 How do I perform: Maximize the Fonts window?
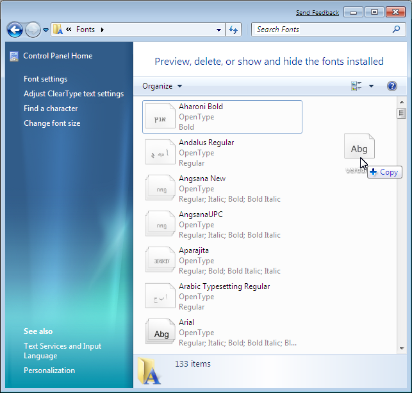(x=374, y=12)
